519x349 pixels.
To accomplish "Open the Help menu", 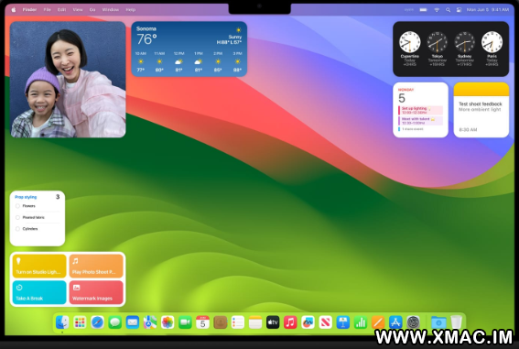I will point(130,10).
